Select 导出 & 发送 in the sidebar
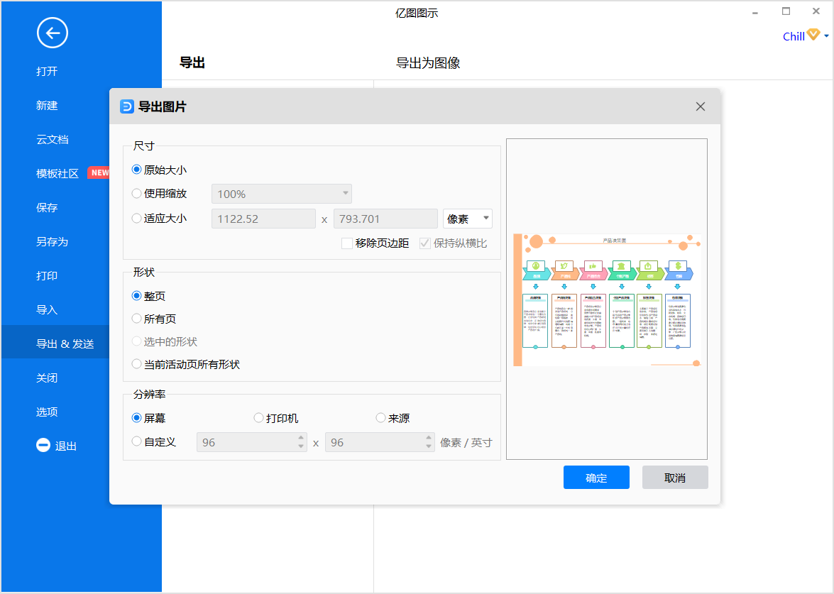This screenshot has height=594, width=834. [65, 343]
